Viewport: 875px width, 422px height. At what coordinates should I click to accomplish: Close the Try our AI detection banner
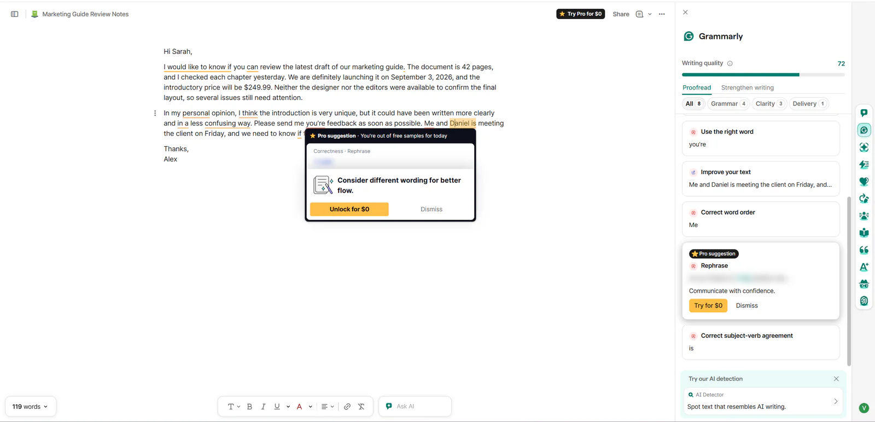point(836,379)
